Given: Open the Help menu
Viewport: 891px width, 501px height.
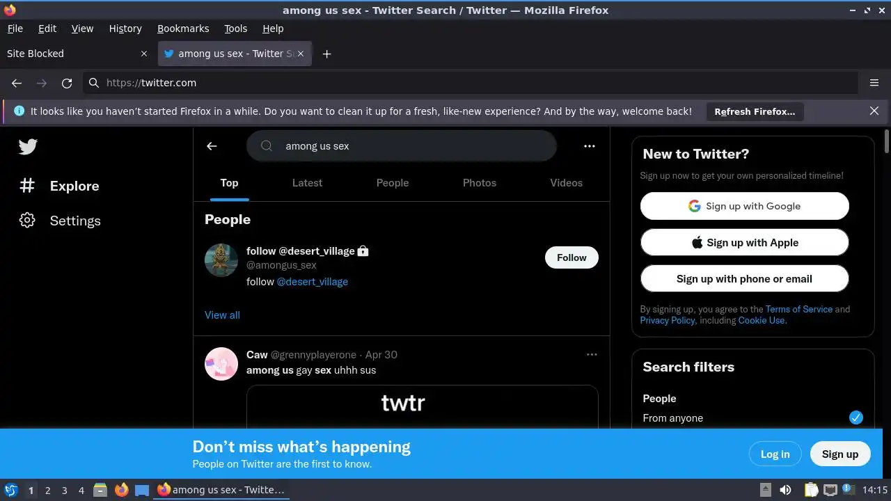Looking at the screenshot, I should coord(273,29).
